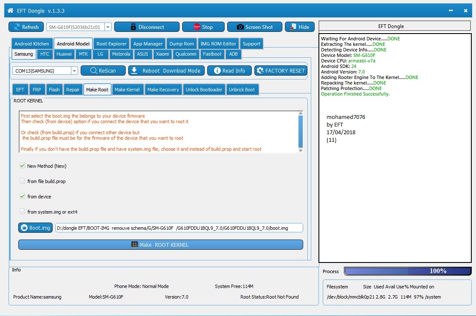Screen dimensions: 476x316
Task: Click the instructions box scrollbar thumb
Action: coord(301,131)
